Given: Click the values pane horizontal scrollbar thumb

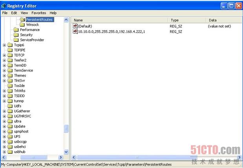Looking at the screenshot, I should coord(137,157).
